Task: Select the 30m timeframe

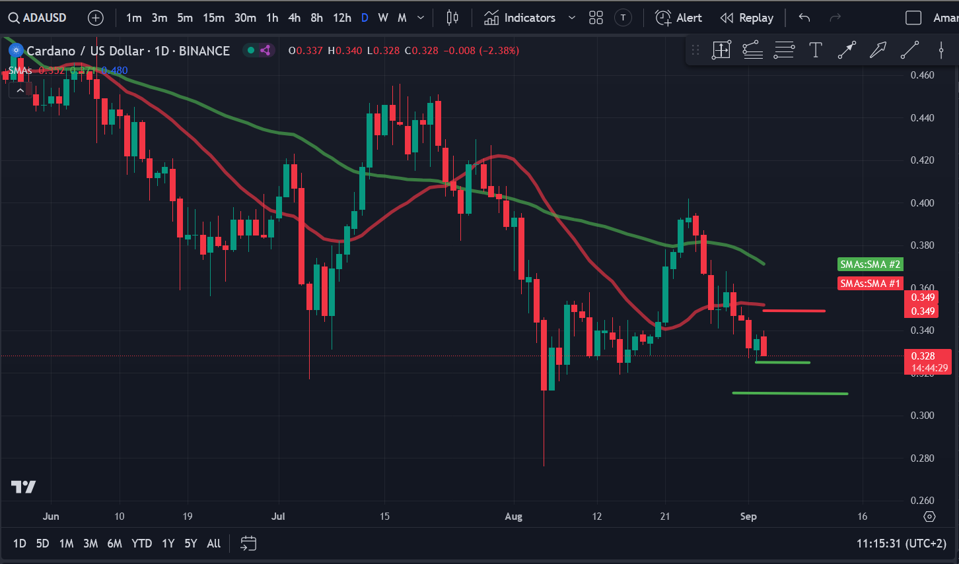Action: (x=245, y=18)
